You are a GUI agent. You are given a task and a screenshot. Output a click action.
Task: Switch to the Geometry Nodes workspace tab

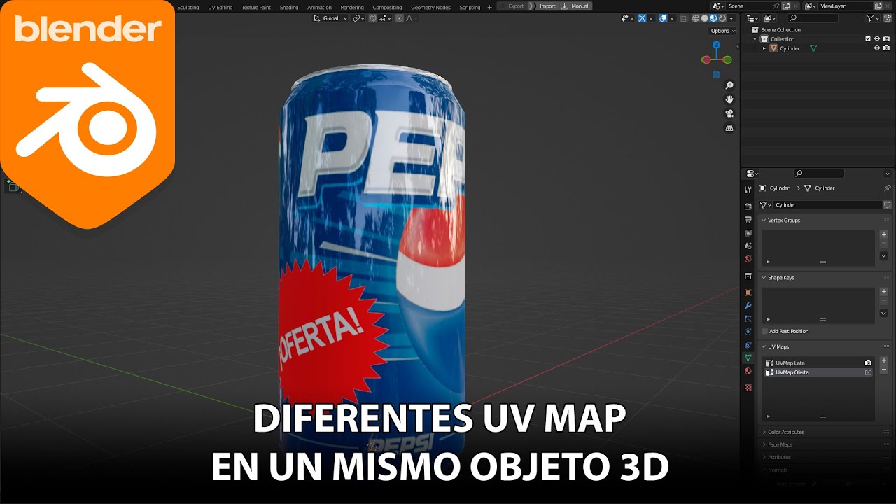click(430, 7)
